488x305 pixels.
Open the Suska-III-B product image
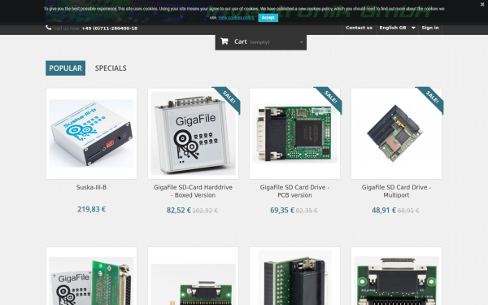(91, 133)
